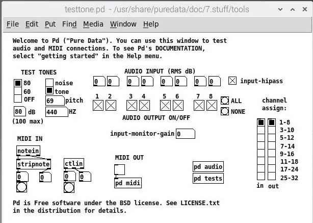Select the OFF test tone radio
Image resolution: width=313 pixels, height=223 pixels.
(x=18, y=98)
